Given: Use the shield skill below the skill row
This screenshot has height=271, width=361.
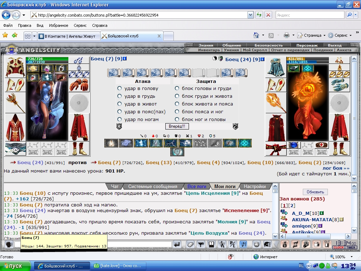Looking at the screenshot, I should [x=177, y=152].
